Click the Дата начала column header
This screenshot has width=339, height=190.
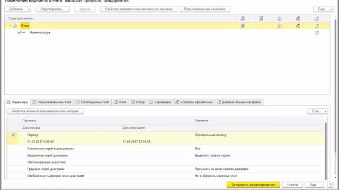click(69, 128)
